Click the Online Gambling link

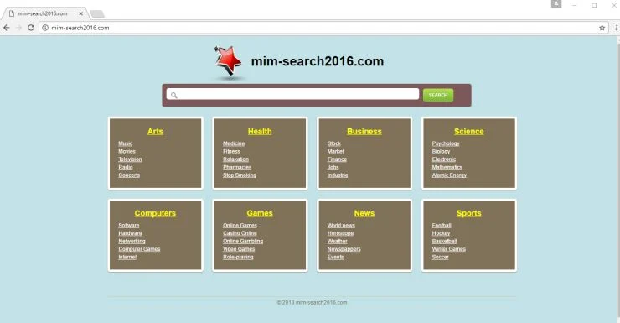click(x=243, y=242)
